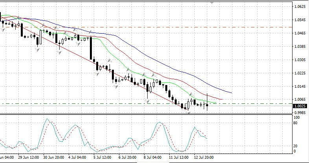The width and height of the screenshot is (309, 163).
Task: Click the 100 level on the oscillator scale
Action: click(296, 118)
